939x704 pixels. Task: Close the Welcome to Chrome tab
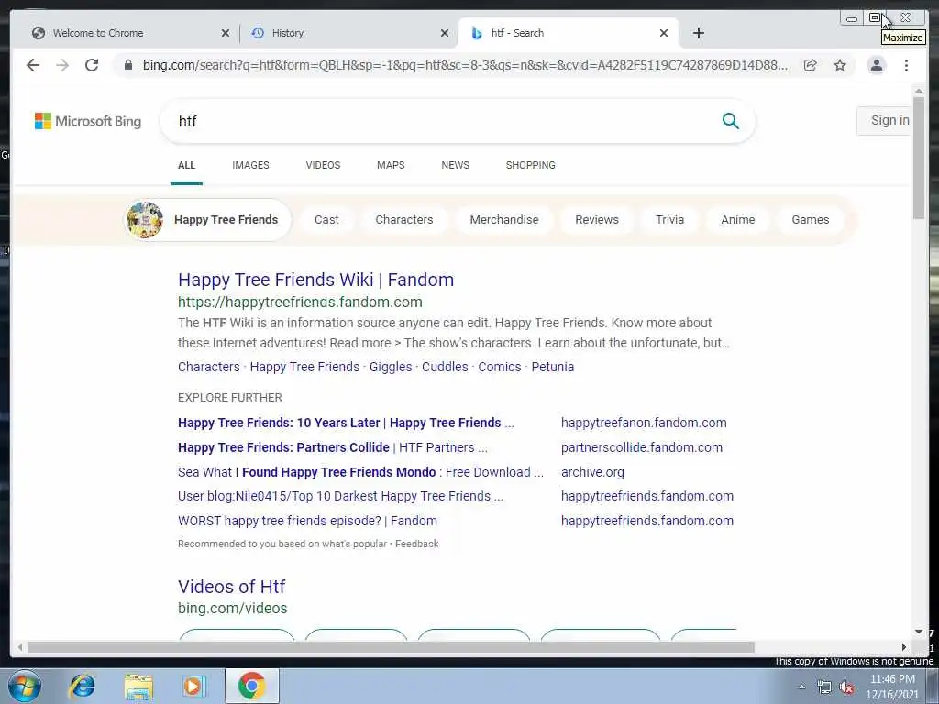[226, 33]
